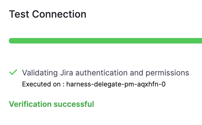Click the rounded left end of progress bar
The image size is (202, 125).
tap(11, 41)
